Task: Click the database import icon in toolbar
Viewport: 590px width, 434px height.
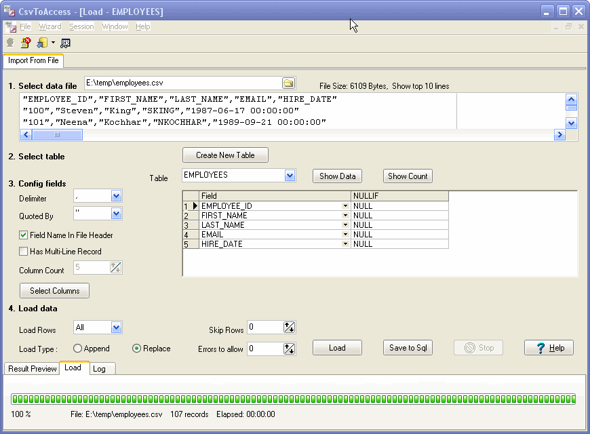Action: (41, 43)
